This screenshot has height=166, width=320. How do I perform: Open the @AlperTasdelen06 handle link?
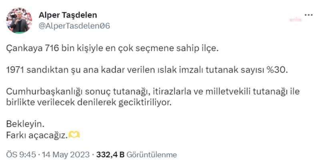pos(74,26)
